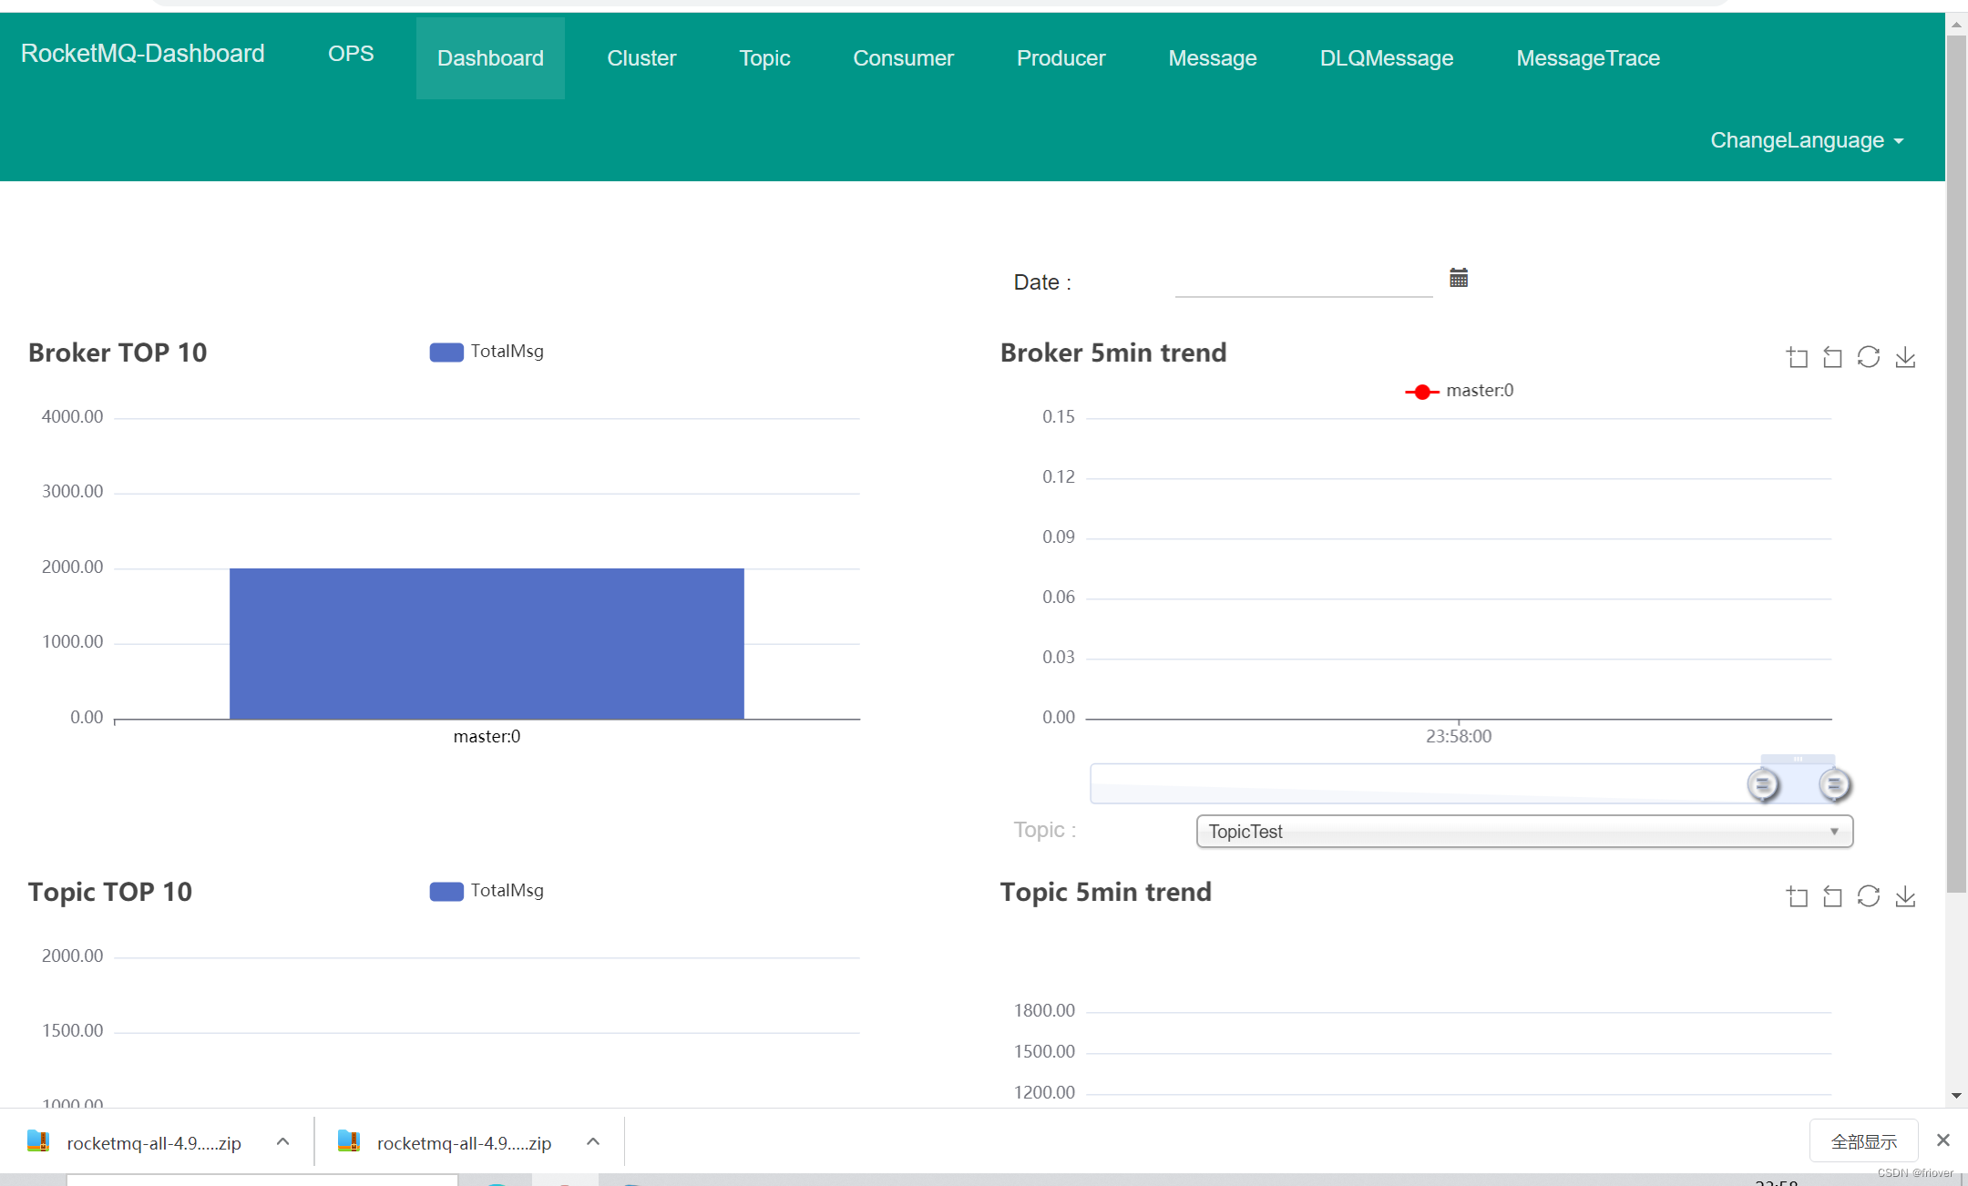Open the DLQMessage tab
The height and width of the screenshot is (1186, 1968).
coord(1387,58)
